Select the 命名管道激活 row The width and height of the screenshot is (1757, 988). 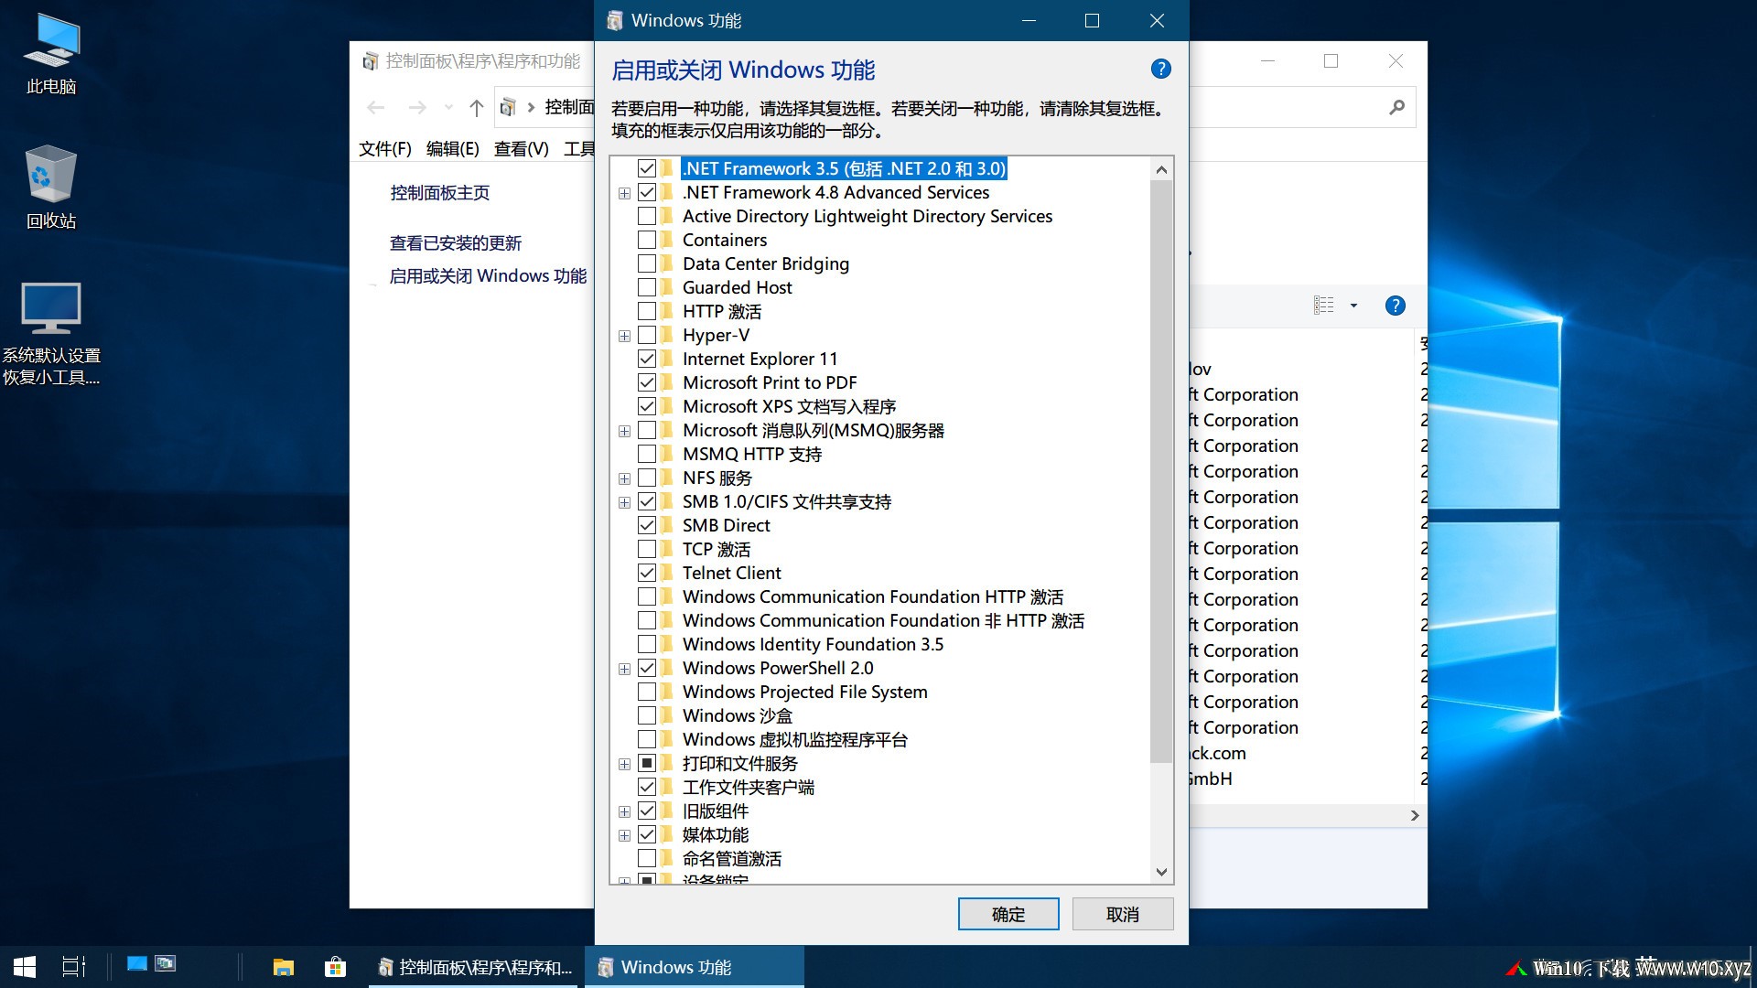tap(732, 858)
